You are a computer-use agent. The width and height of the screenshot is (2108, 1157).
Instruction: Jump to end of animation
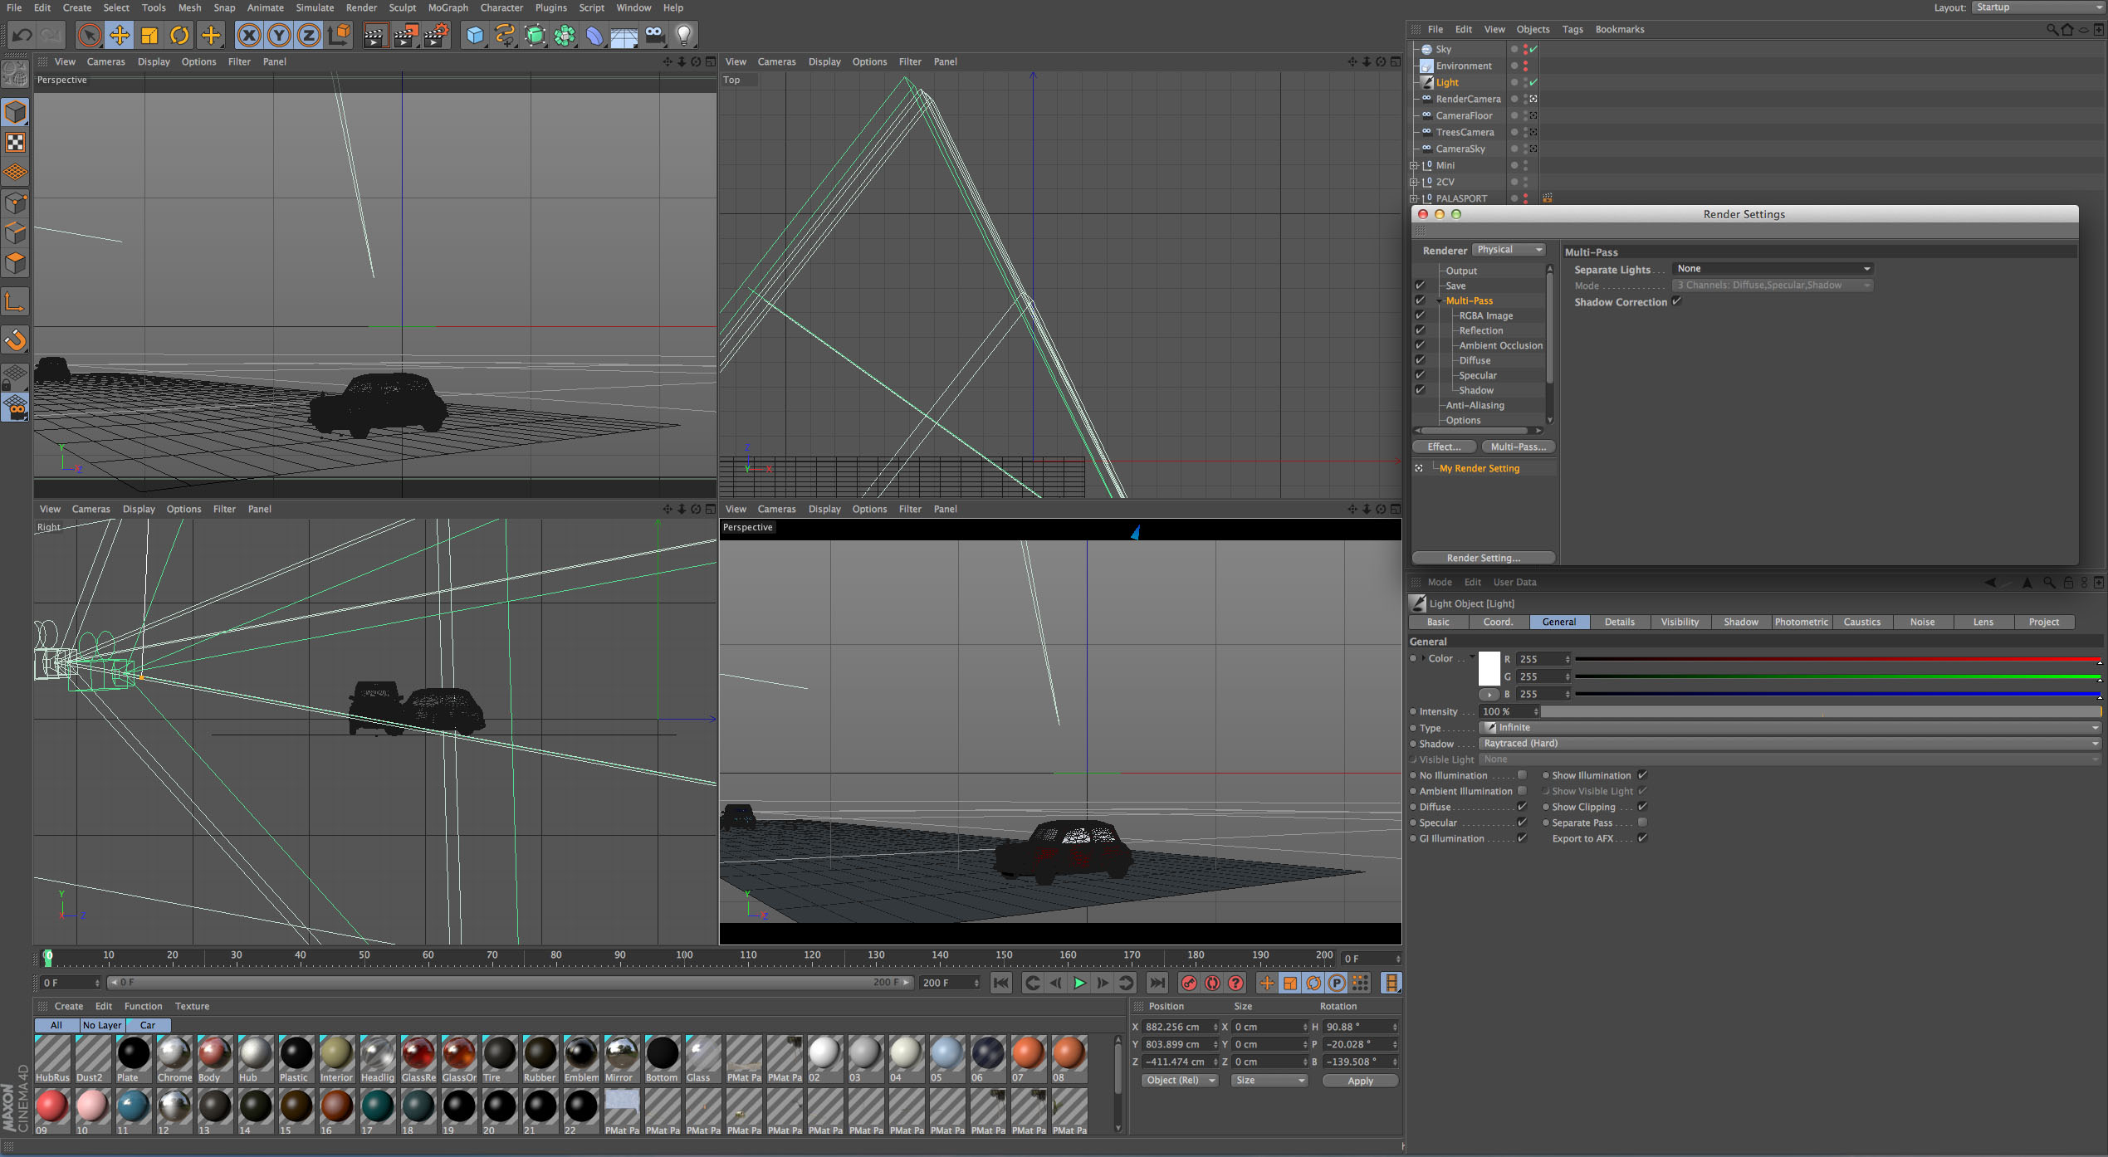[1157, 983]
